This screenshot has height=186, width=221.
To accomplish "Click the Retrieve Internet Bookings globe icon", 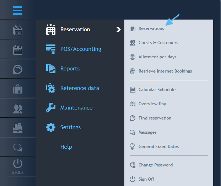I will (133, 71).
